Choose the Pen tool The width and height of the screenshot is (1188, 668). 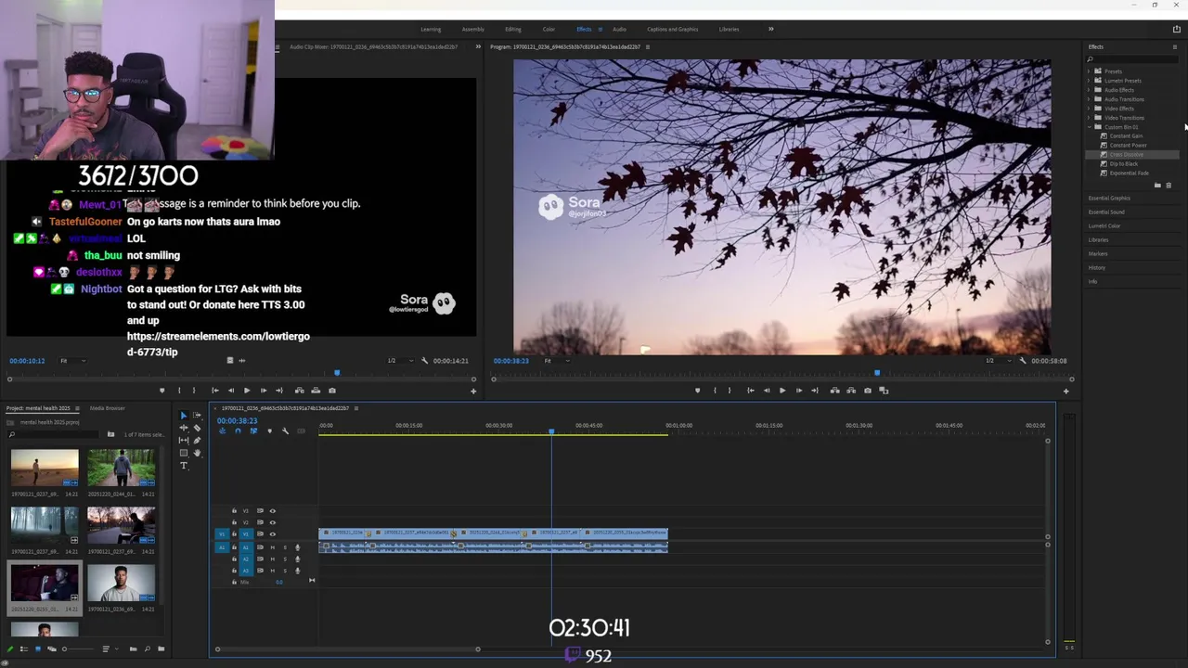197,441
